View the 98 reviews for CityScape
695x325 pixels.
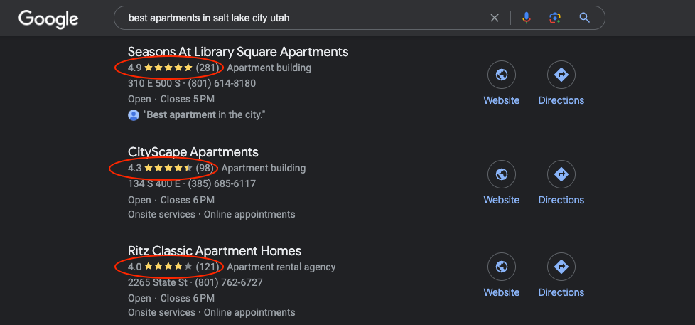click(205, 168)
